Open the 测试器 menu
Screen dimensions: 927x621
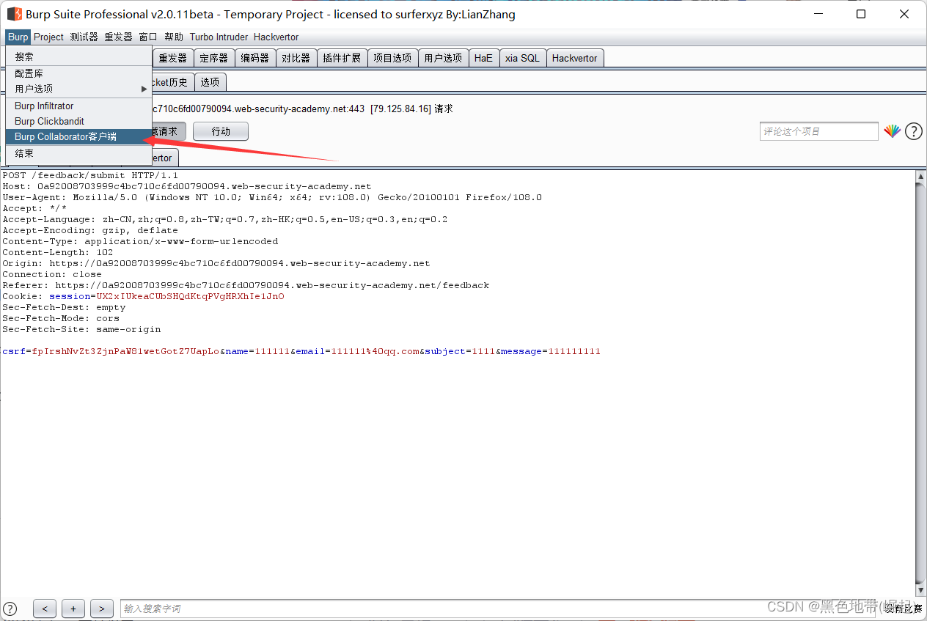[x=84, y=37]
